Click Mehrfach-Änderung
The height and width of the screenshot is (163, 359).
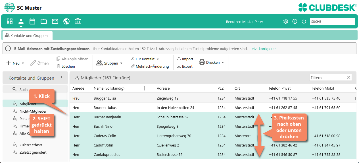[150, 66]
